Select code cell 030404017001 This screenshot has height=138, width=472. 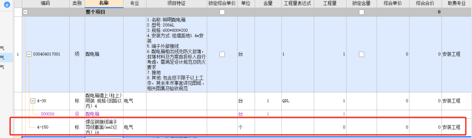[46, 54]
